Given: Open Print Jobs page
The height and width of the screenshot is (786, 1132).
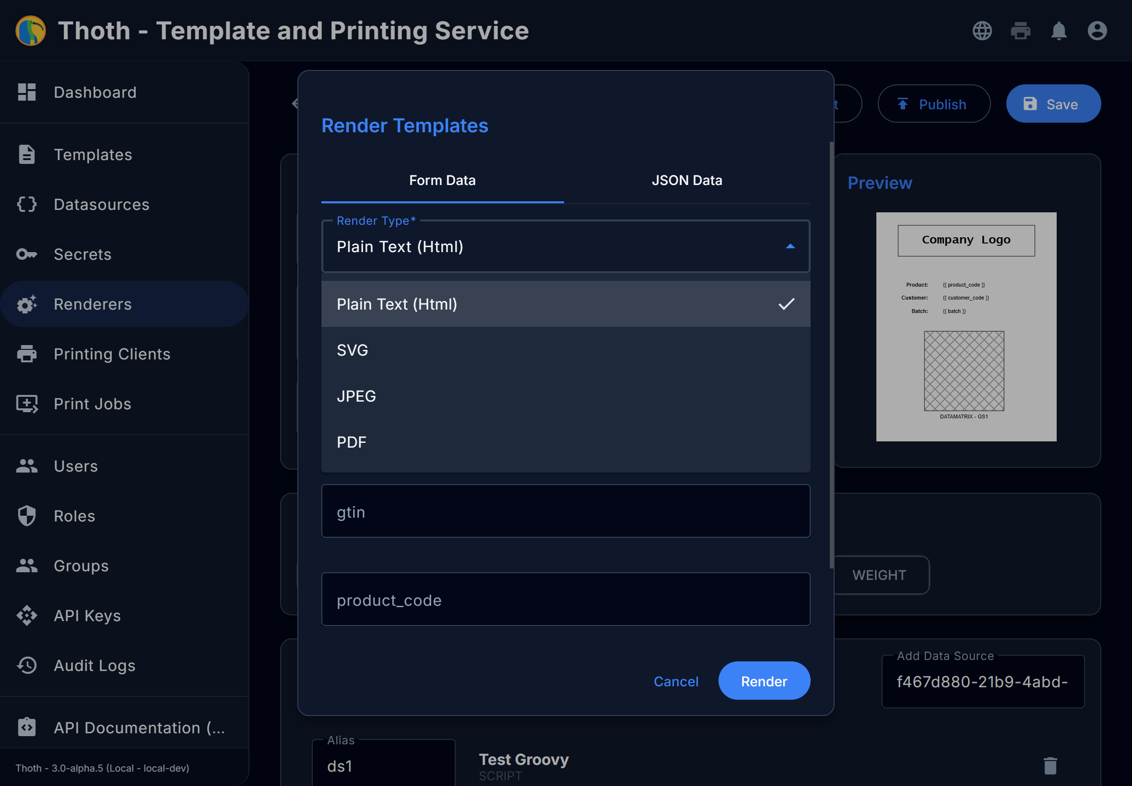Looking at the screenshot, I should [124, 404].
